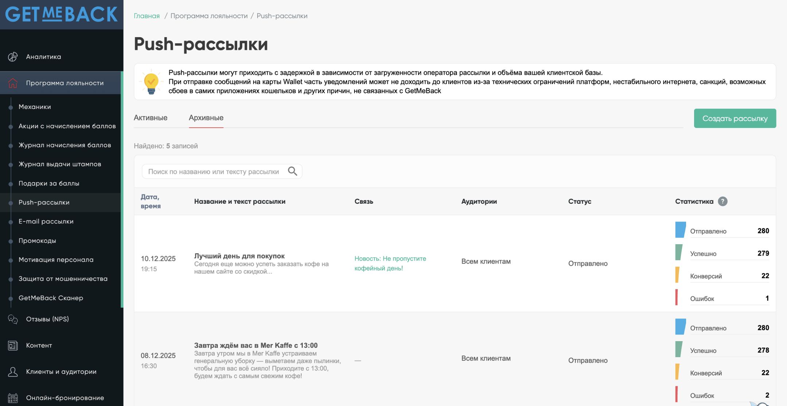
Task: Expand the Клиенты и аудитории menu
Action: 61,372
